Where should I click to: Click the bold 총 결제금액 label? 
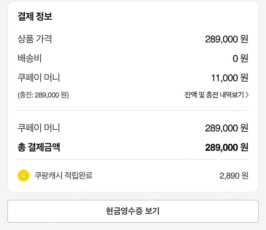pos(39,147)
